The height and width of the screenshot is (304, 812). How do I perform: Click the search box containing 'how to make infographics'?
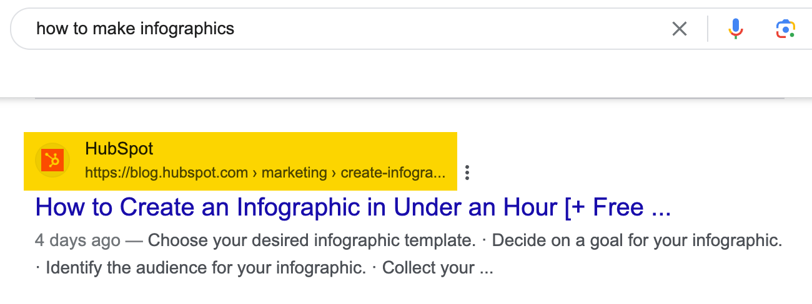pyautogui.click(x=312, y=29)
